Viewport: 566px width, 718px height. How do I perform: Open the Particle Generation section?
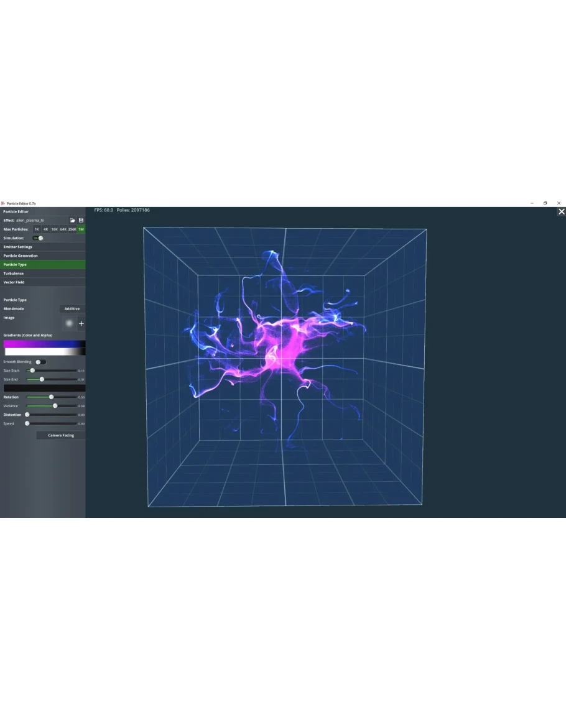pyautogui.click(x=43, y=255)
